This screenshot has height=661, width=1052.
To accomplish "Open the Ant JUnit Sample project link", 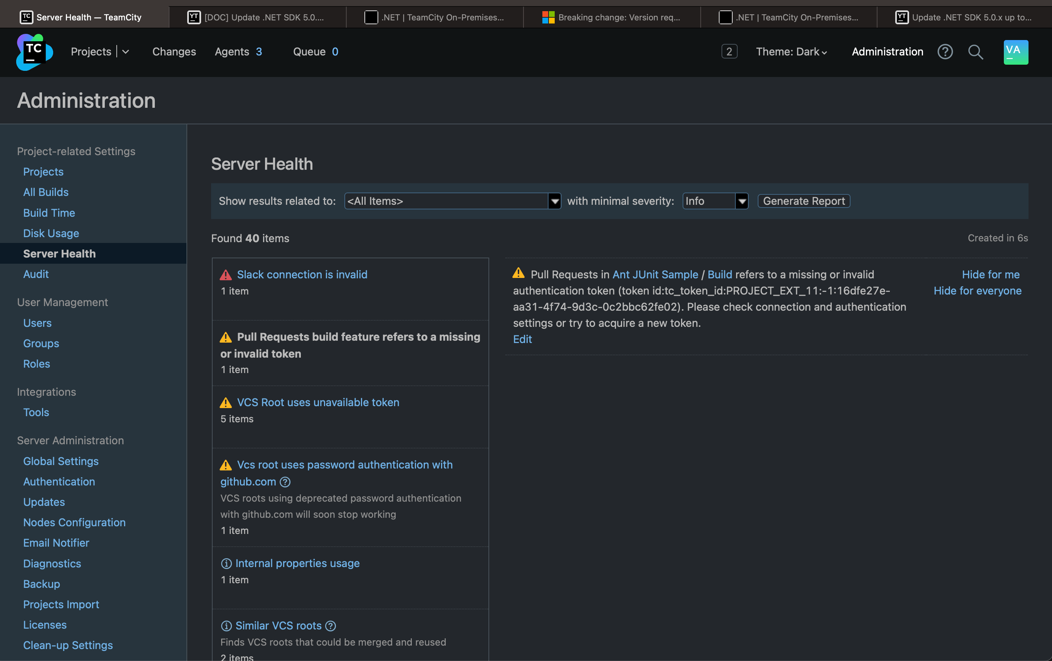I will (655, 274).
